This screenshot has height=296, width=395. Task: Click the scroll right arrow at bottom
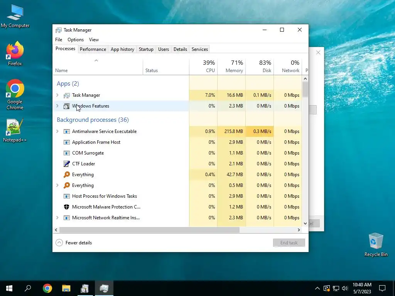coord(299,230)
